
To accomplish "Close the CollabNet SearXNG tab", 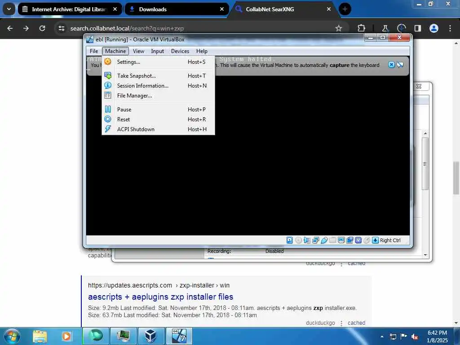I will tap(328, 9).
